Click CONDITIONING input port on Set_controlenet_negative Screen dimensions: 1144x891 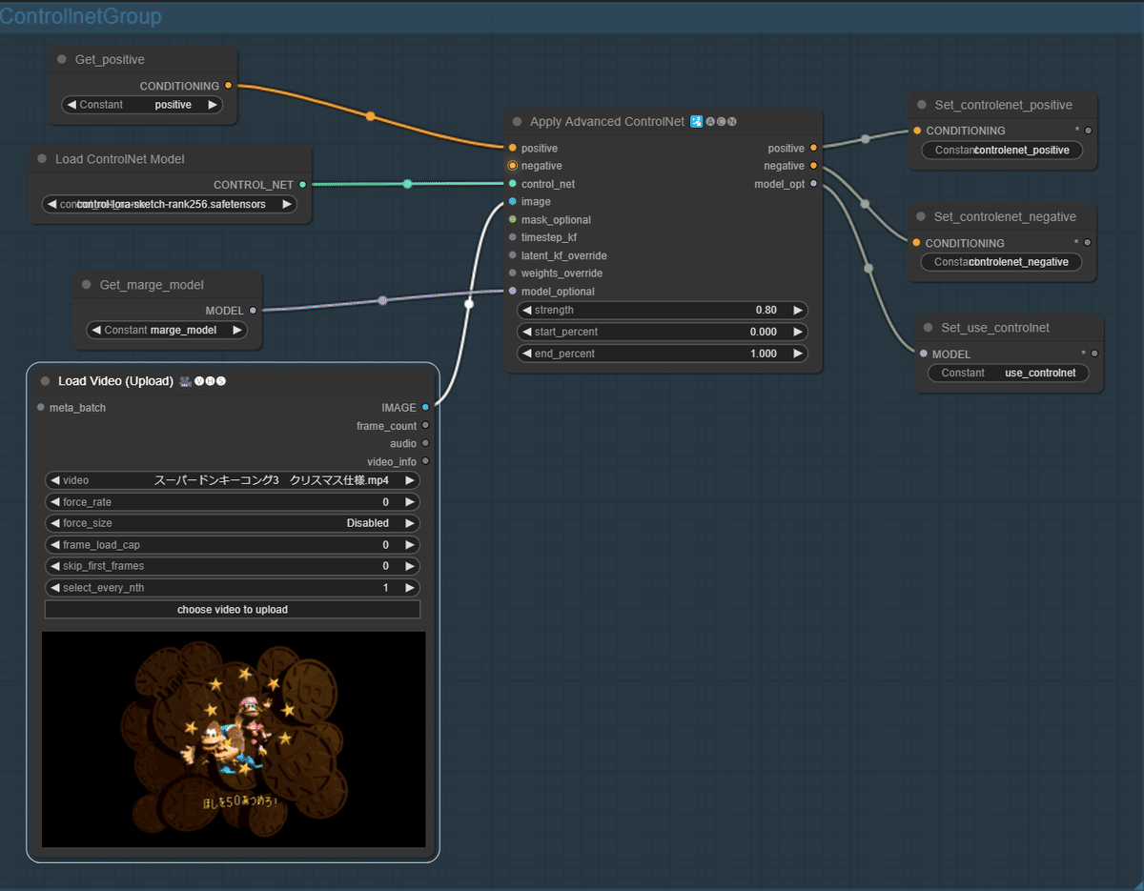[x=916, y=243]
